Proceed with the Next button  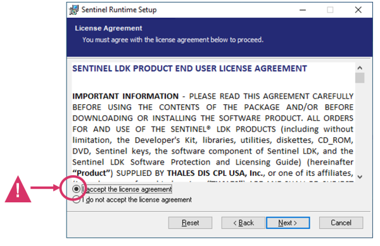coord(288,223)
